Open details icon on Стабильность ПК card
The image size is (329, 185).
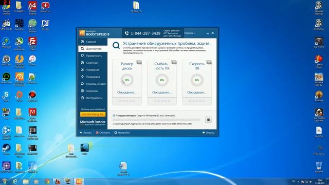tap(174, 62)
